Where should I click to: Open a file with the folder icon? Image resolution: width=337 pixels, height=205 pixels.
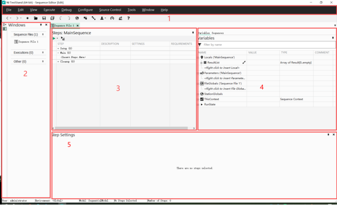(x=36, y=18)
